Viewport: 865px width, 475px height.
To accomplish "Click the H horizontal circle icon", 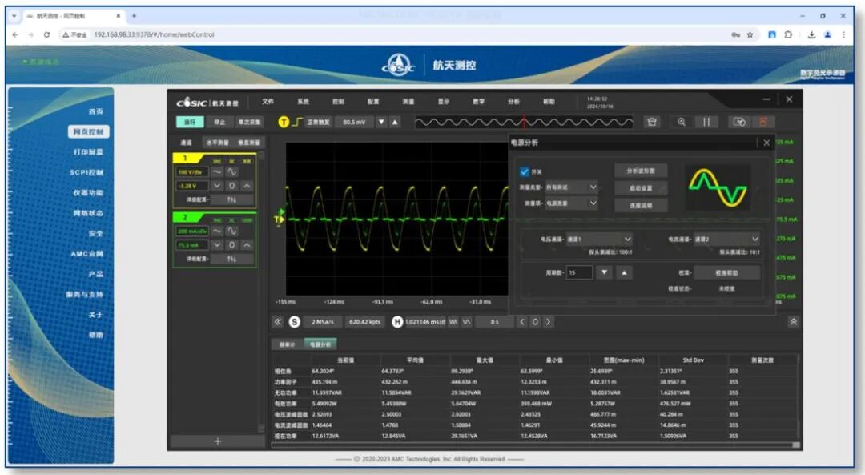I will click(397, 322).
